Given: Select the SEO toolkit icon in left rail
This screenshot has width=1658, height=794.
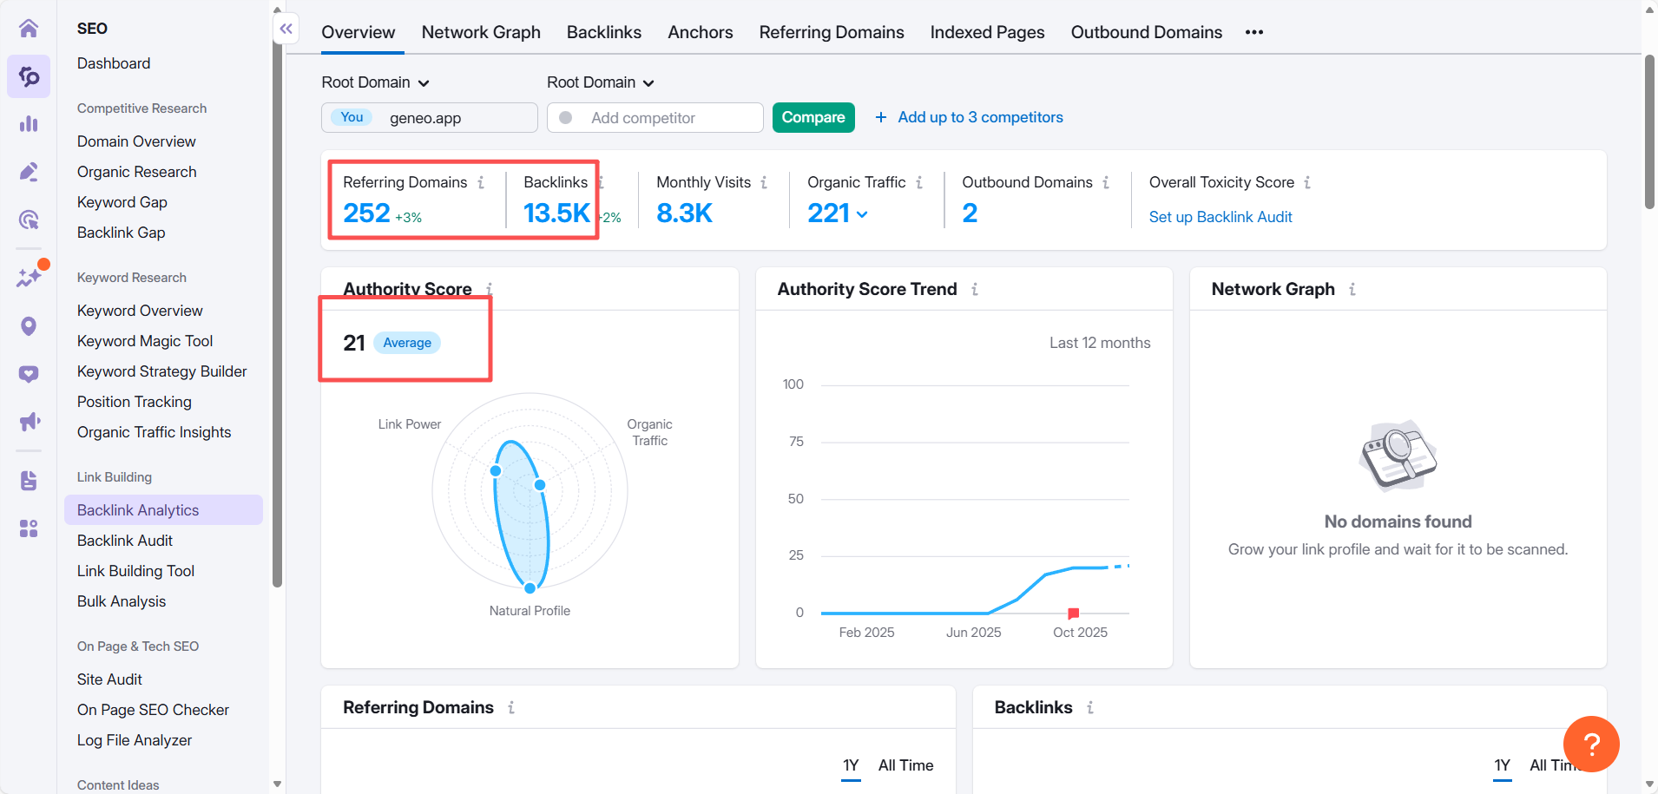Looking at the screenshot, I should (29, 76).
